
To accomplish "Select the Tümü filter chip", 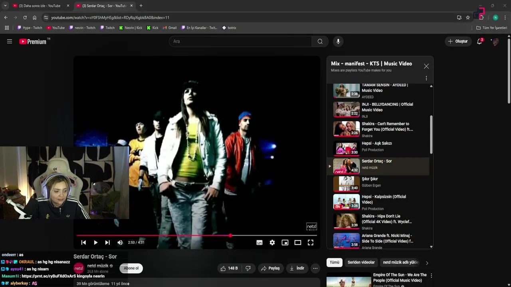I will tap(335, 262).
